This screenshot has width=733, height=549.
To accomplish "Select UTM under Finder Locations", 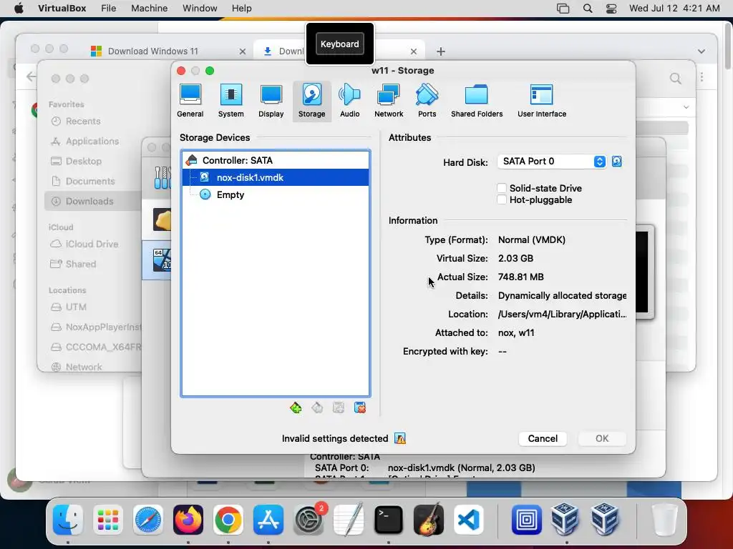I will 76,307.
